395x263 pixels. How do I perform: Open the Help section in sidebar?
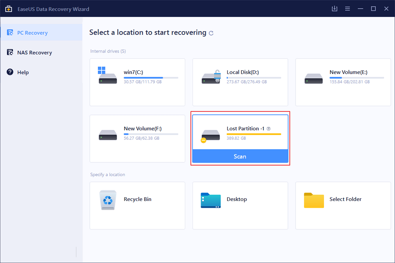coord(23,72)
